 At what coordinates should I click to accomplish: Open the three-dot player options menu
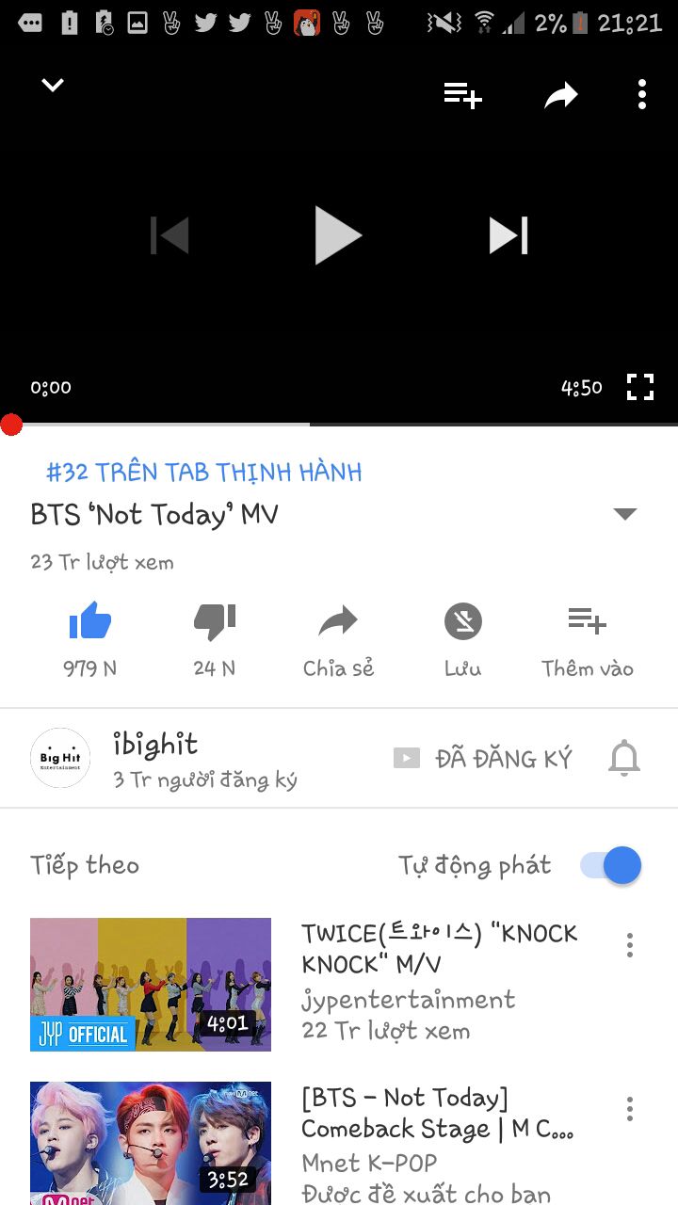point(642,94)
